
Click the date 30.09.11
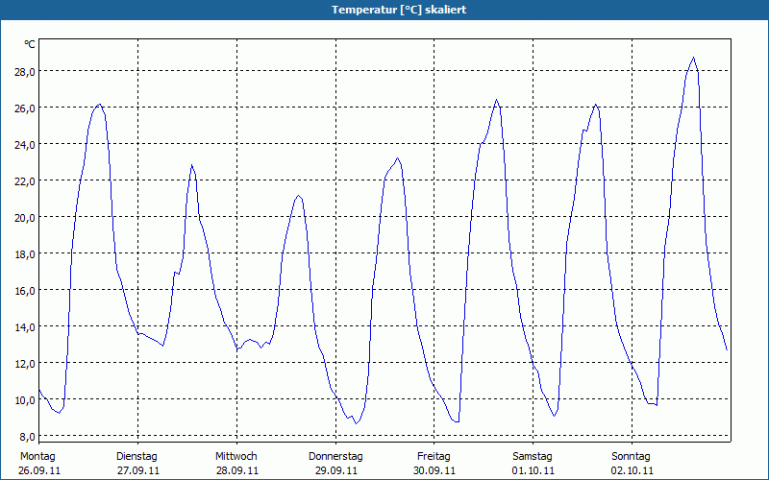(x=434, y=471)
